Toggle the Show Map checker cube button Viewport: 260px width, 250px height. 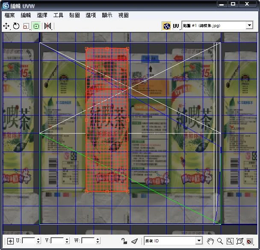166,26
